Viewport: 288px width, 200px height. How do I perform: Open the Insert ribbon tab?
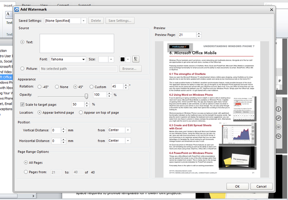tap(8, 6)
